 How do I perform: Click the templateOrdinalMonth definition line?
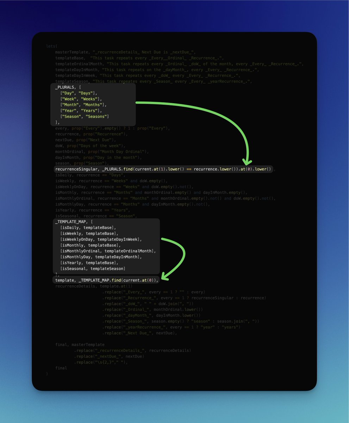pos(179,64)
